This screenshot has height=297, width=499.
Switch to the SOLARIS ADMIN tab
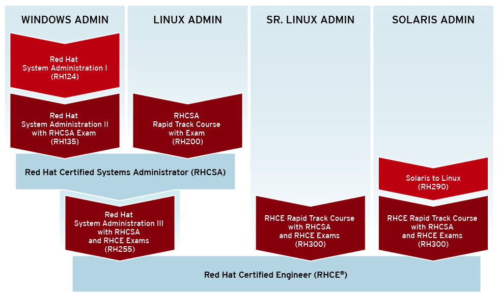(432, 20)
